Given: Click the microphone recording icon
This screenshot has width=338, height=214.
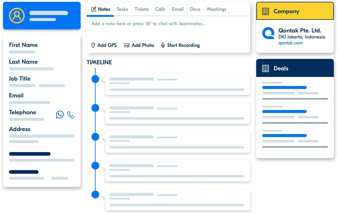Looking at the screenshot, I should tap(163, 45).
